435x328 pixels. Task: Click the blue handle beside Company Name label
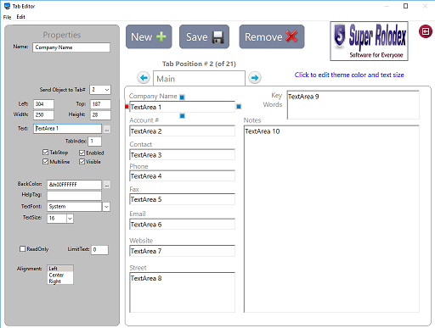click(x=182, y=97)
